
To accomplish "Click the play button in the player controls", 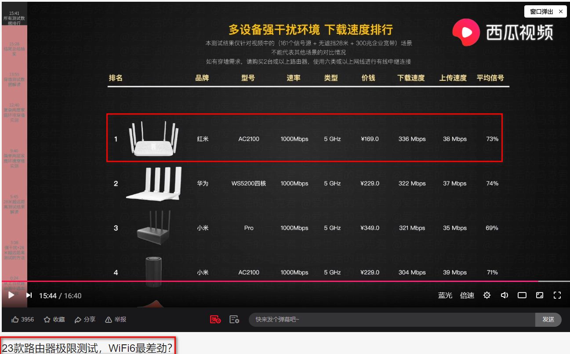I will [x=11, y=295].
